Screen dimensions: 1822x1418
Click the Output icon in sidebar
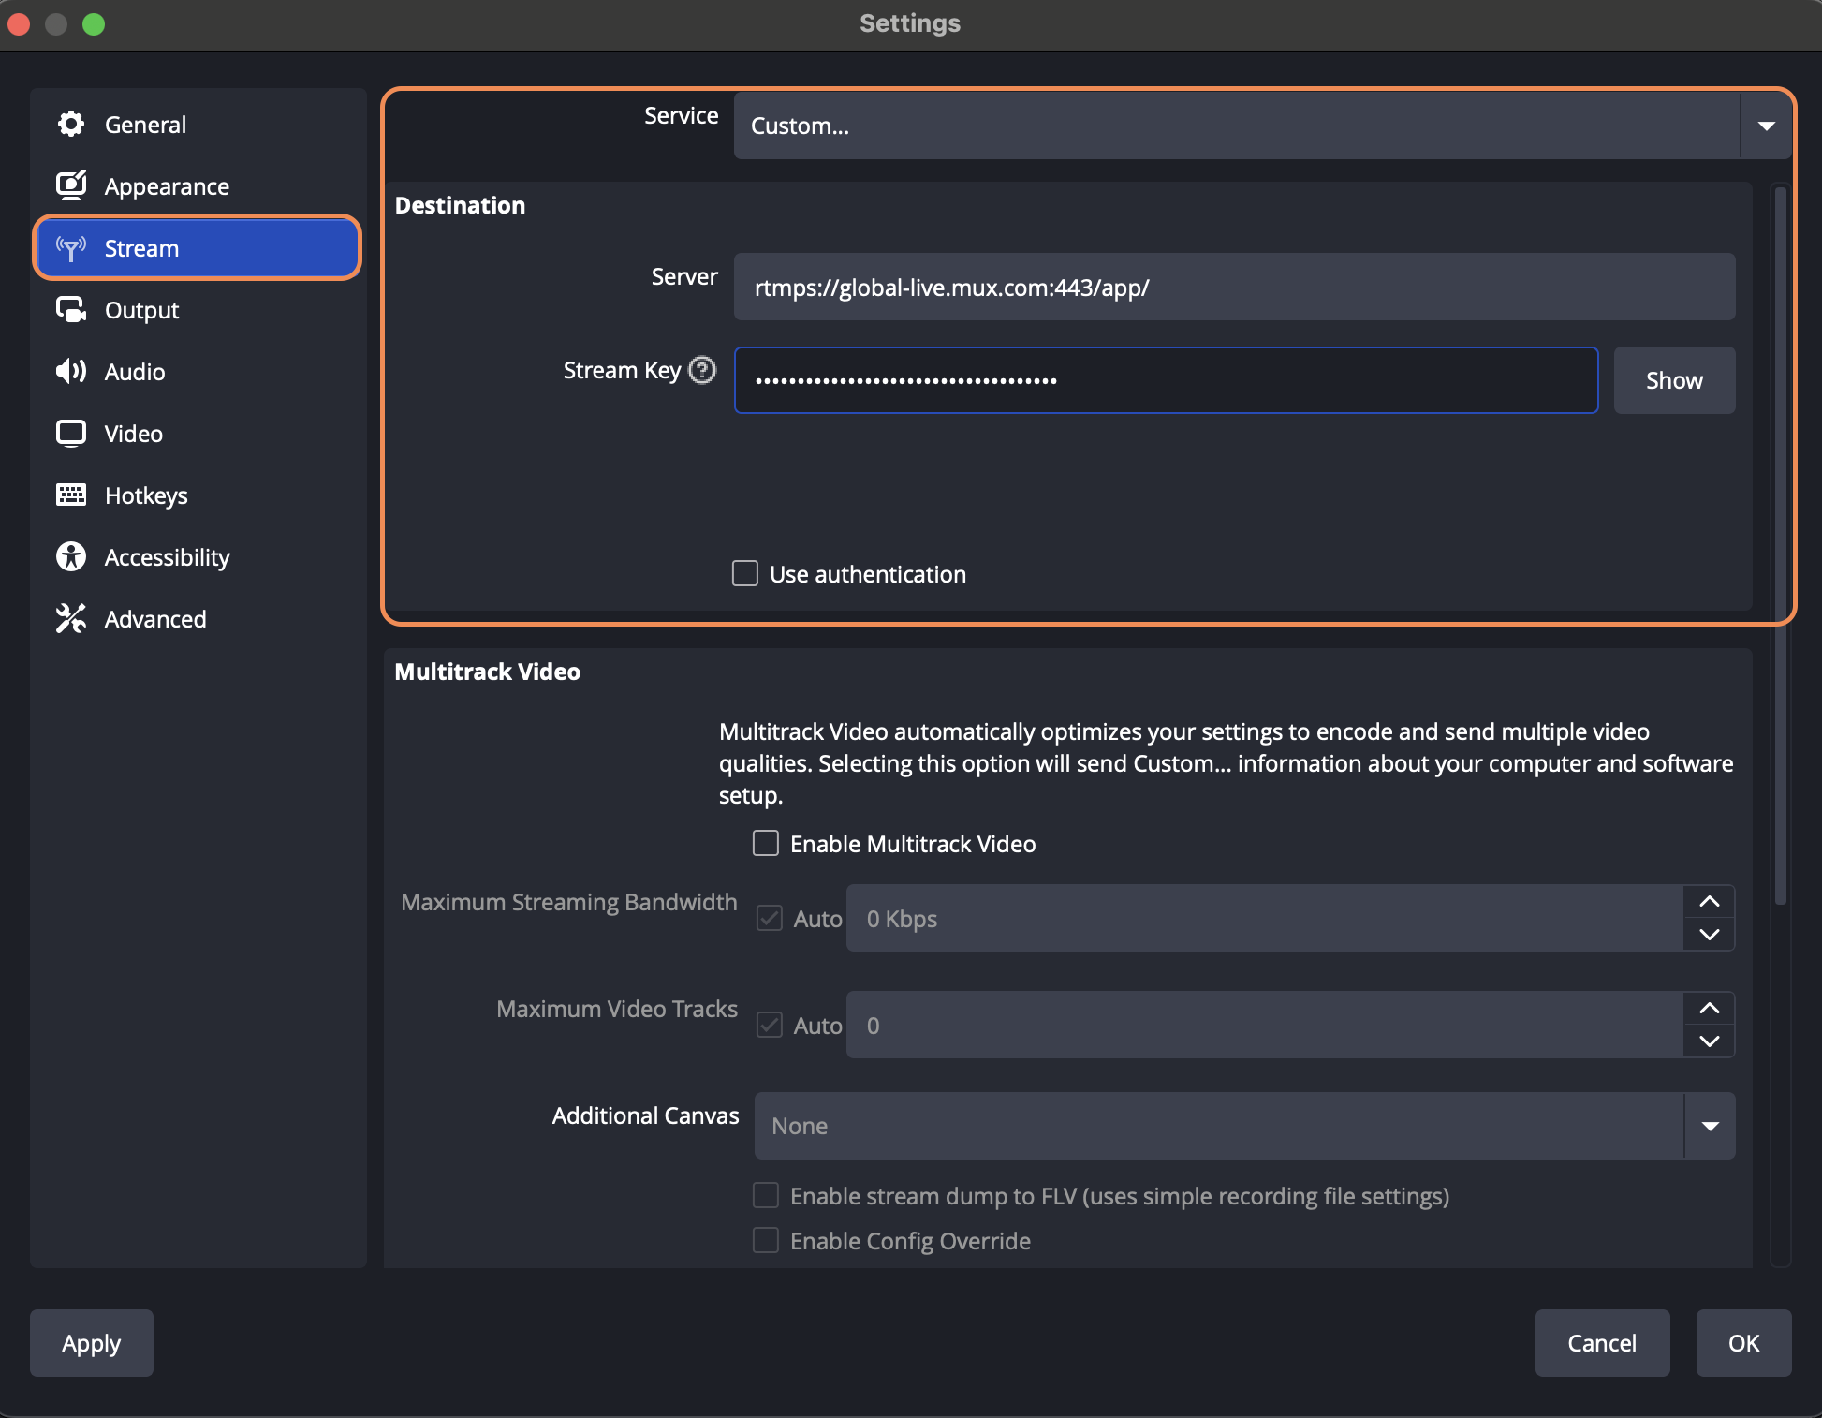point(71,310)
